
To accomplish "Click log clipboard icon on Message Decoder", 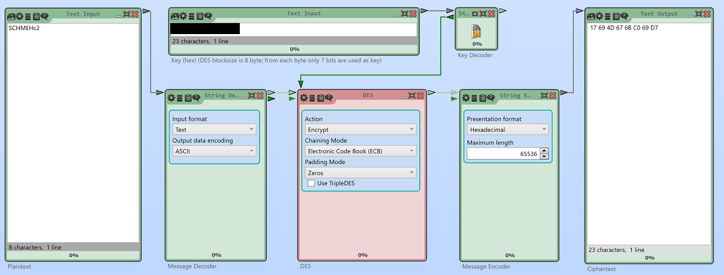I will click(x=188, y=98).
